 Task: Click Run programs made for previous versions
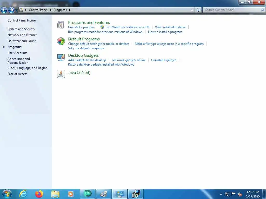105,32
